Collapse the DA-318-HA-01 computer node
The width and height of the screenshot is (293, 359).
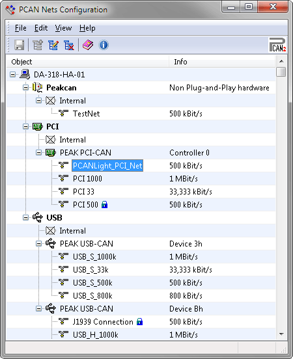click(13, 74)
